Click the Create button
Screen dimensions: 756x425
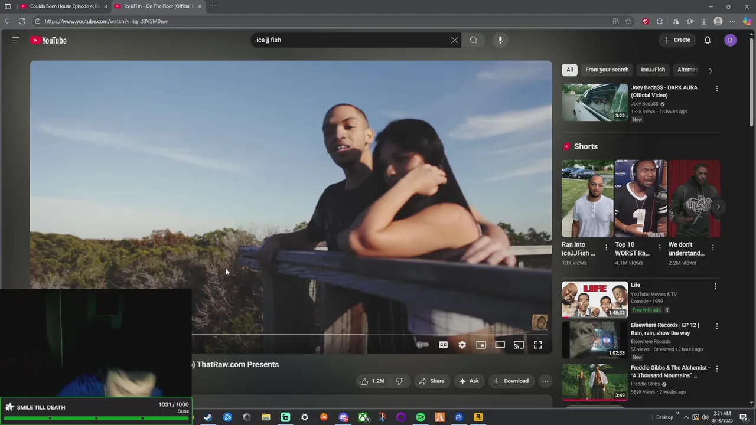tap(677, 40)
